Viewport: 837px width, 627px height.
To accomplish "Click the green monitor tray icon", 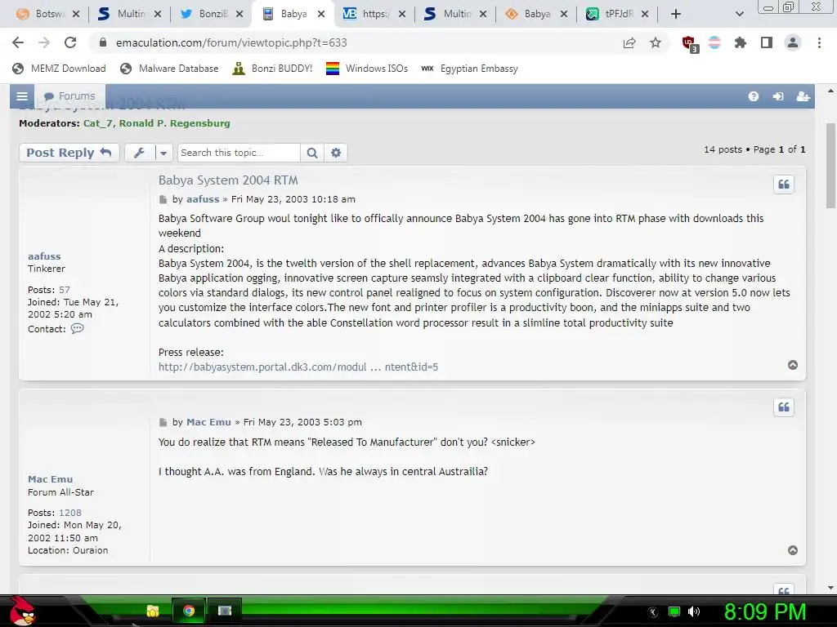I will (x=674, y=611).
